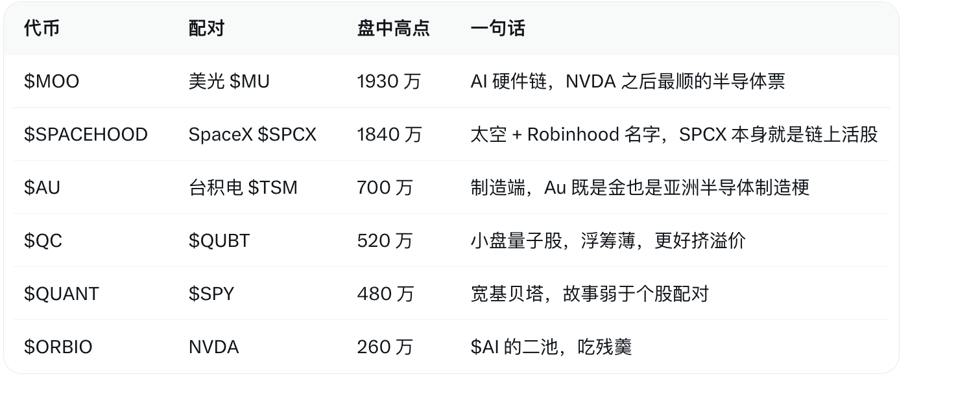Select the $QC token cell
This screenshot has width=956, height=394.
point(43,241)
